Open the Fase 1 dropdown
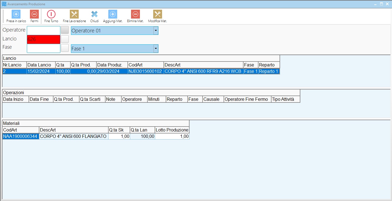The image size is (392, 201). tap(156, 49)
